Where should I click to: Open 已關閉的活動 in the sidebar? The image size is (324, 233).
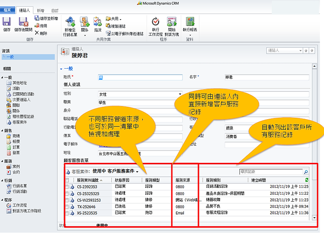[20, 94]
